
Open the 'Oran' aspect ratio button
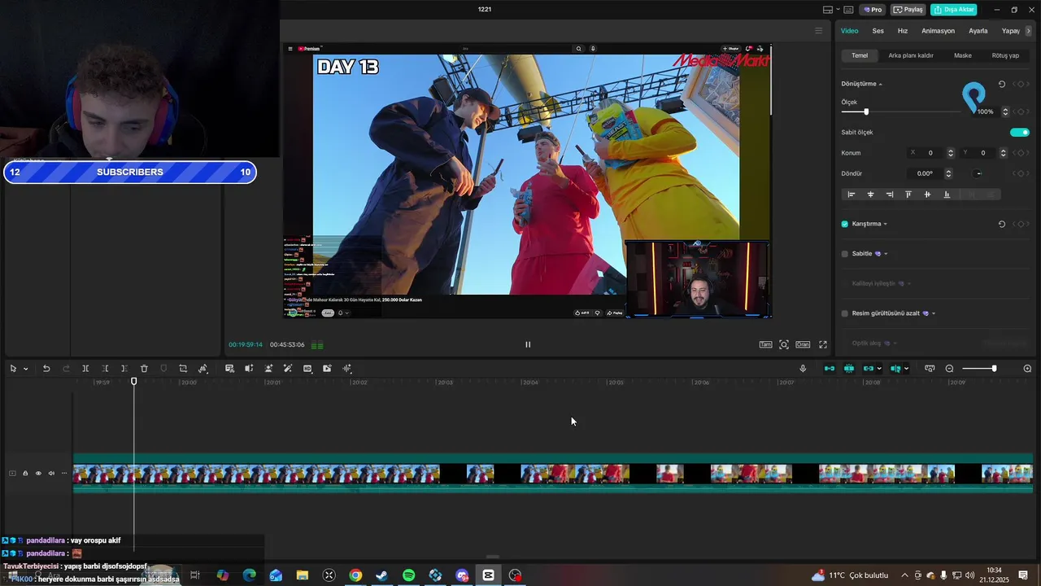pyautogui.click(x=803, y=344)
